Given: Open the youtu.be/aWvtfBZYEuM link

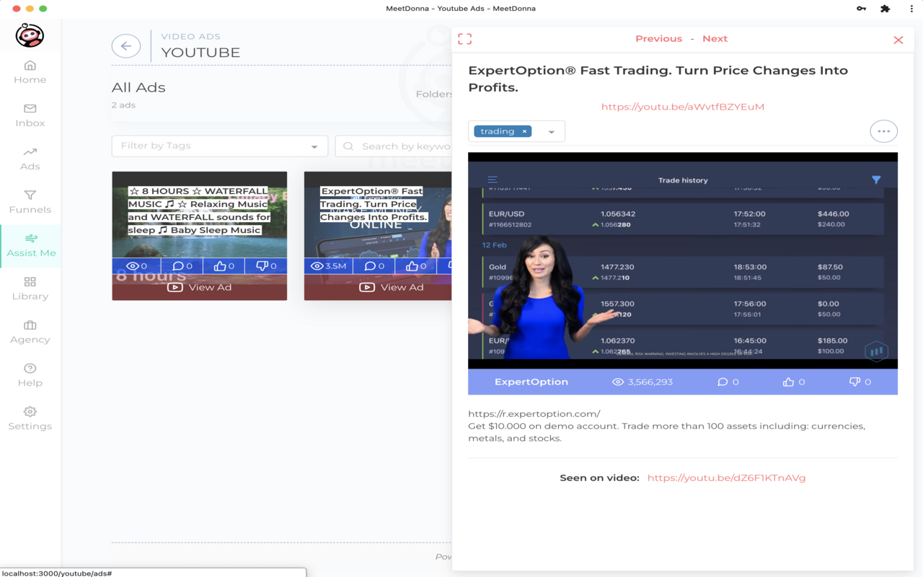Looking at the screenshot, I should click(x=683, y=107).
